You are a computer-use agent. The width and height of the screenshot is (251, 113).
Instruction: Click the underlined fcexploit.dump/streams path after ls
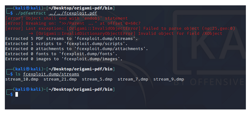[x=51, y=74]
